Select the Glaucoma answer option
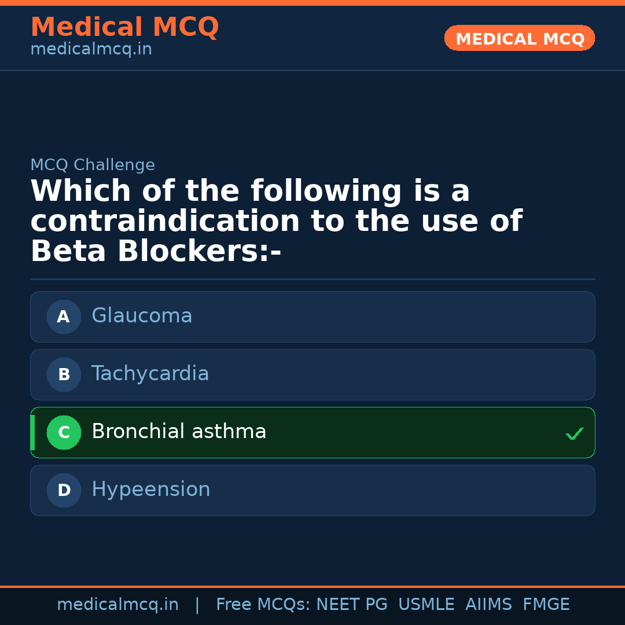Image resolution: width=625 pixels, height=625 pixels. tap(312, 317)
